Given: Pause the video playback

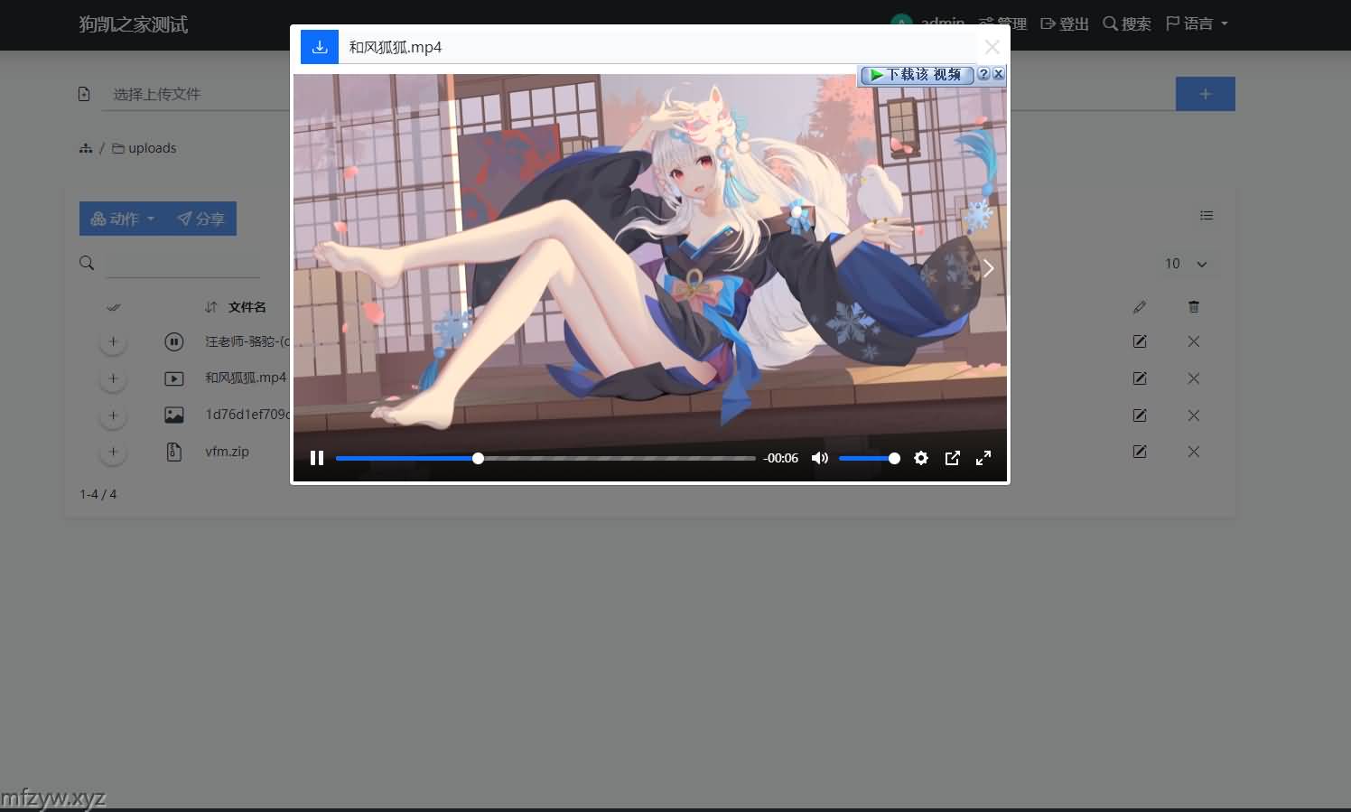Looking at the screenshot, I should pos(317,458).
